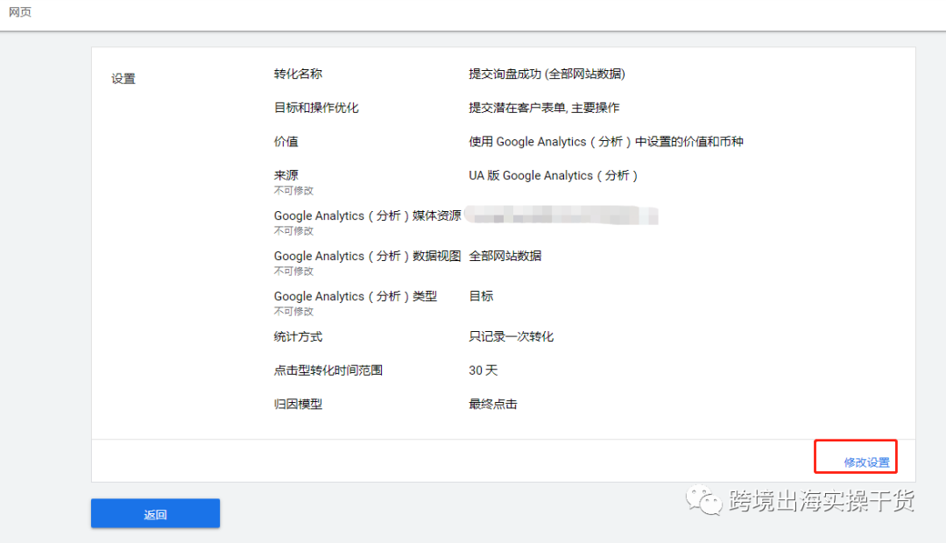
Task: Click the 设置 section label
Action: point(123,78)
